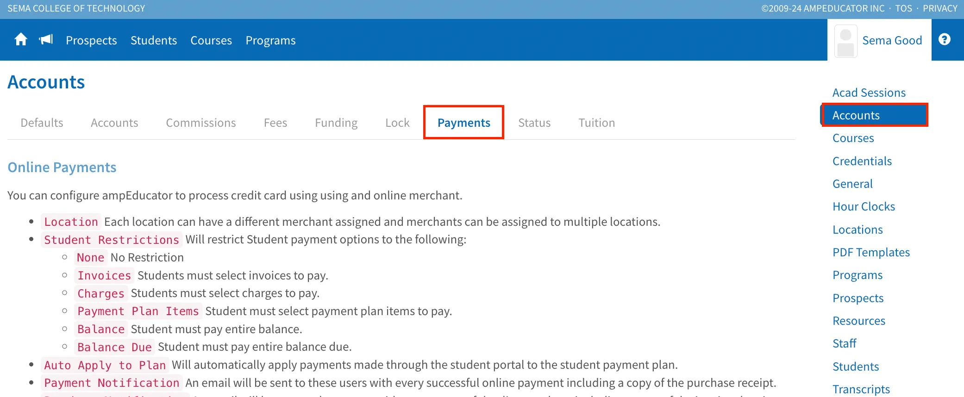
Task: Open Courses in the settings sidebar
Action: coord(853,138)
